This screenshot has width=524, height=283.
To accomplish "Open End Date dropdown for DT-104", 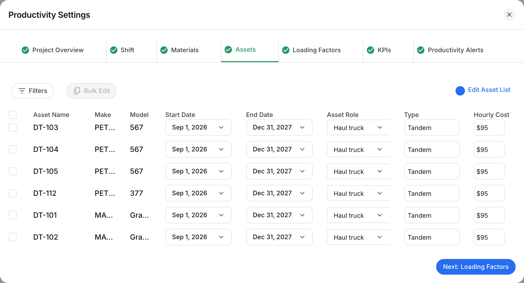I will pos(279,149).
